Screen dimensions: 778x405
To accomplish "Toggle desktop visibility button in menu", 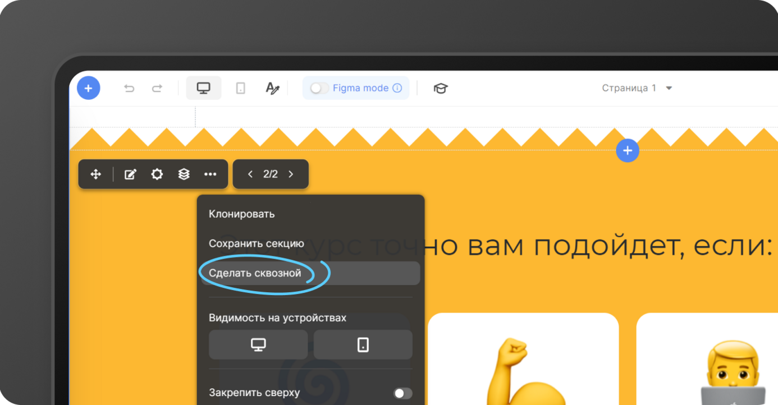I will [258, 344].
